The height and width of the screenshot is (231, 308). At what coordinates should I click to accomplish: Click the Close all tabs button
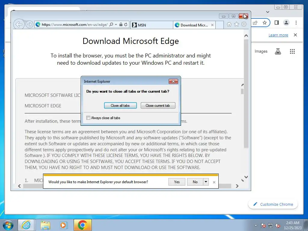pos(120,106)
